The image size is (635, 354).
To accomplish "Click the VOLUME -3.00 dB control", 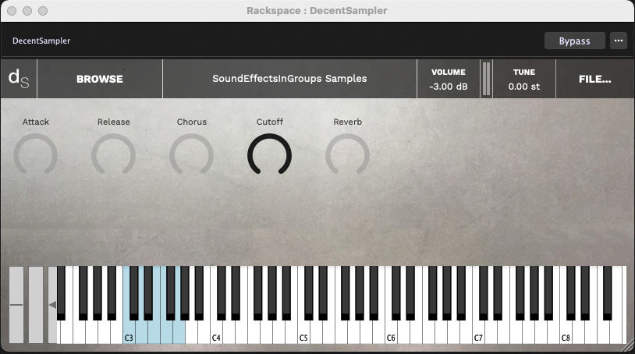I will [x=449, y=79].
